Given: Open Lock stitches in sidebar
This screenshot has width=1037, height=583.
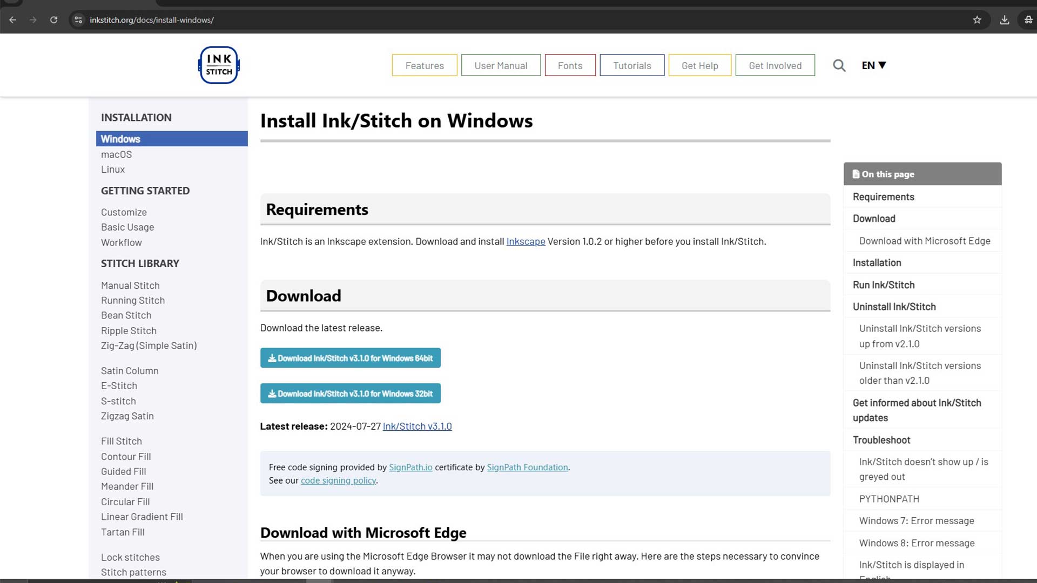Looking at the screenshot, I should pyautogui.click(x=130, y=557).
